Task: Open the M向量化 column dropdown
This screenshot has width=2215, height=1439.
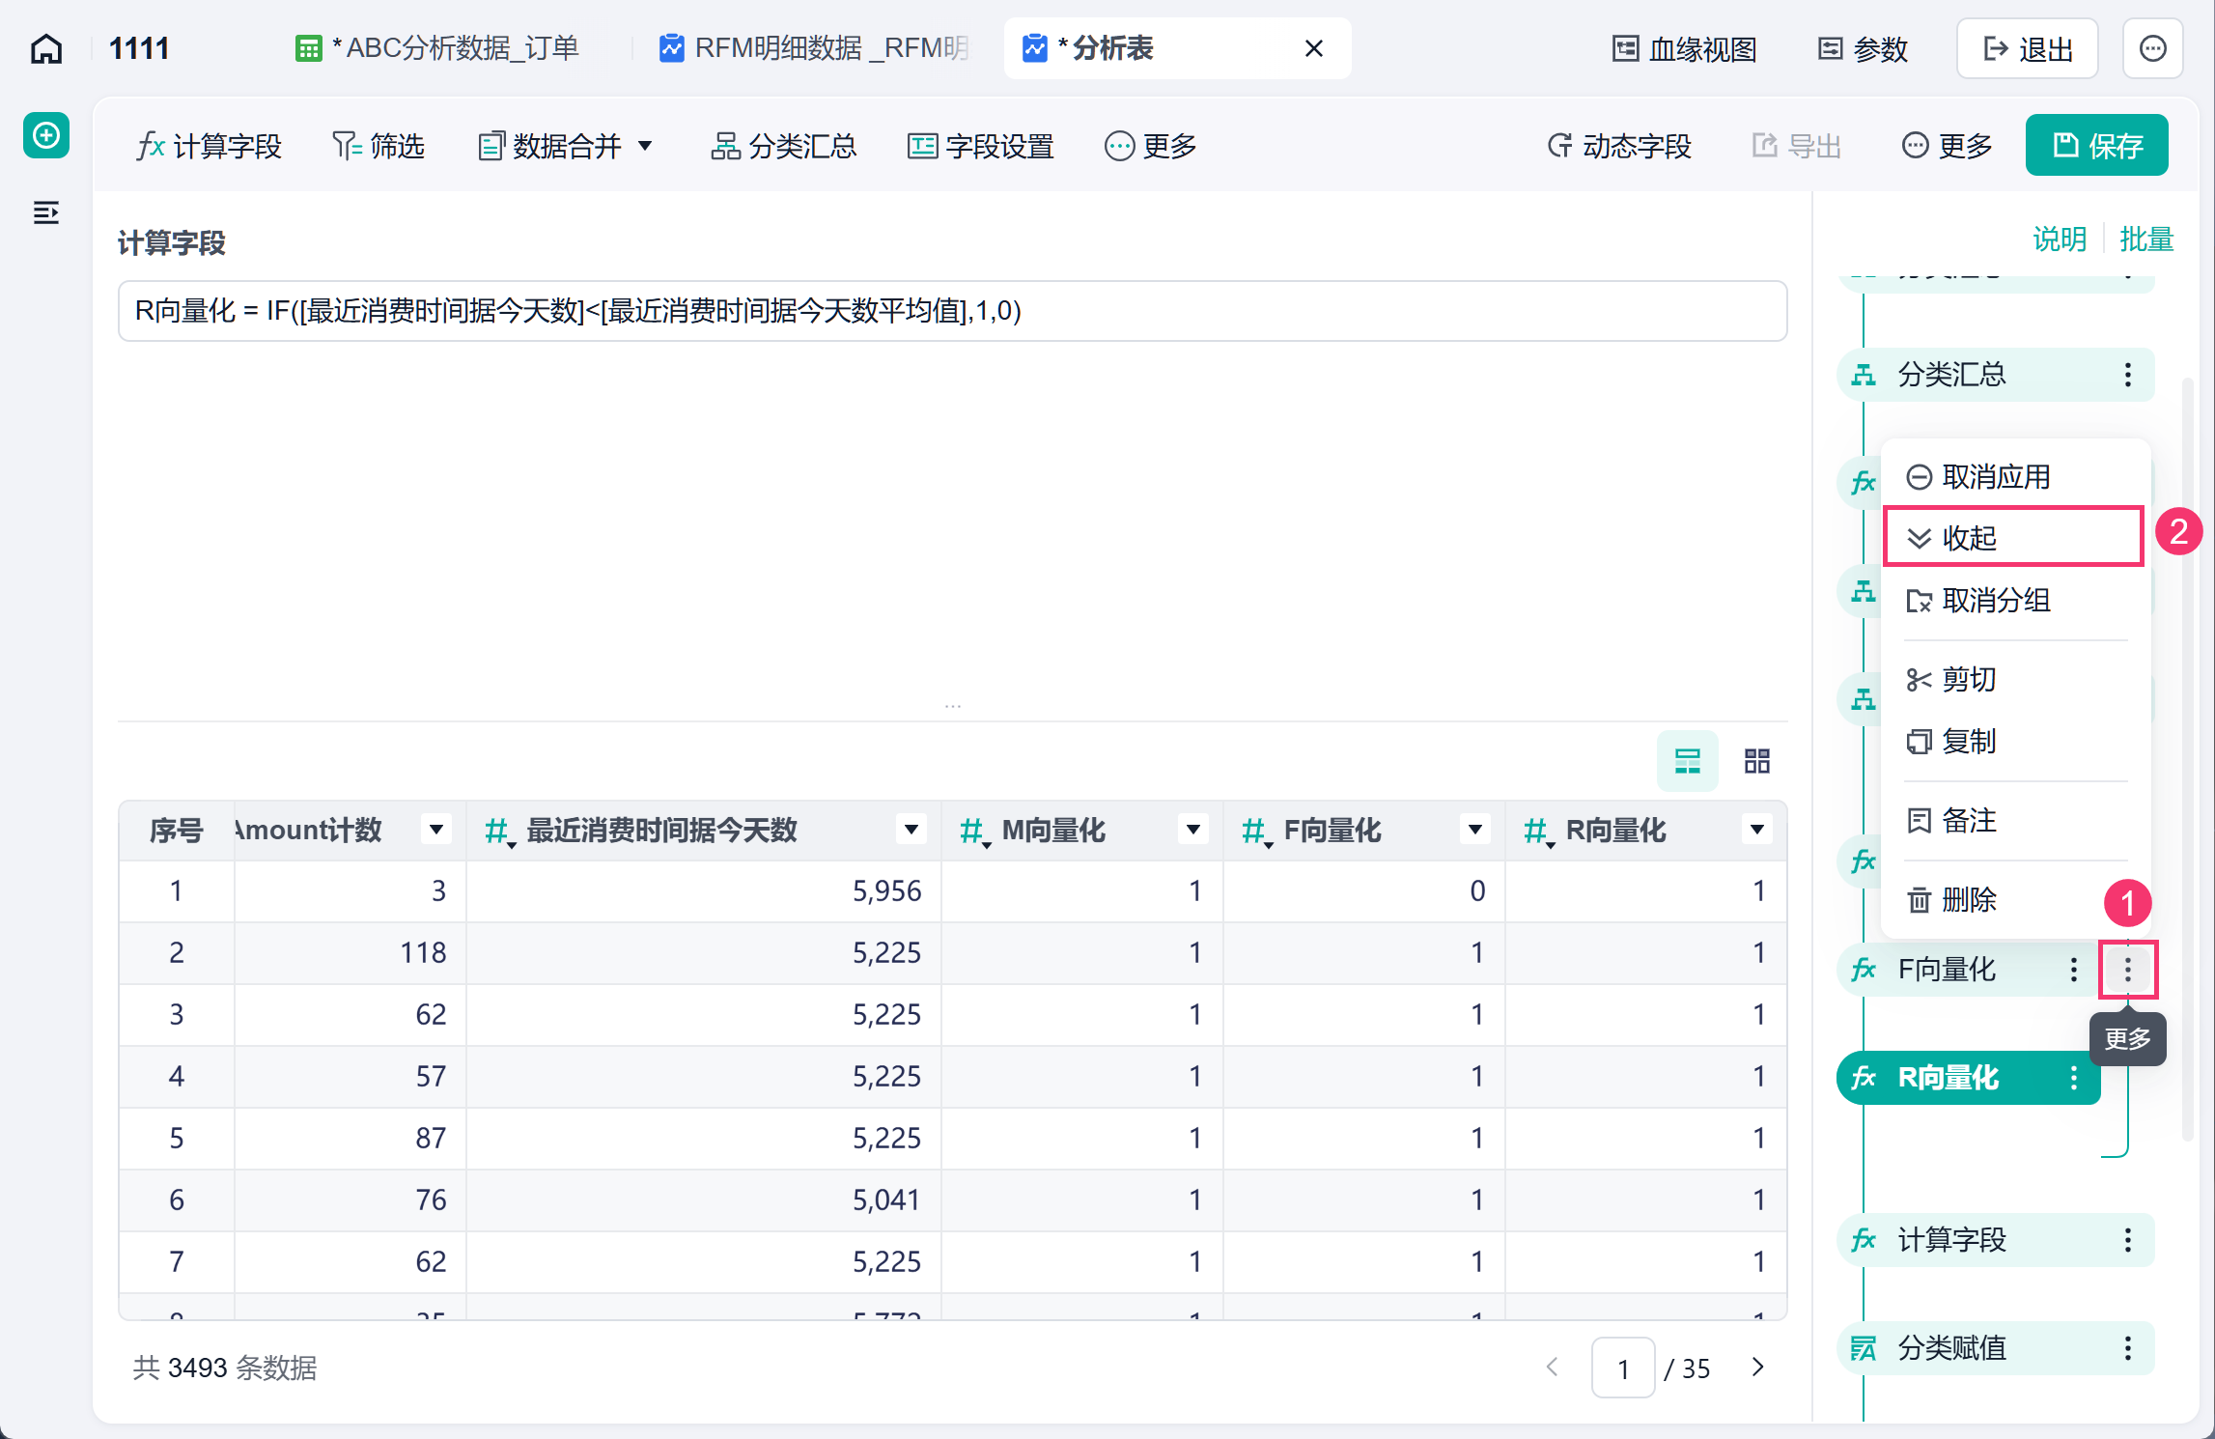Action: point(1193,830)
